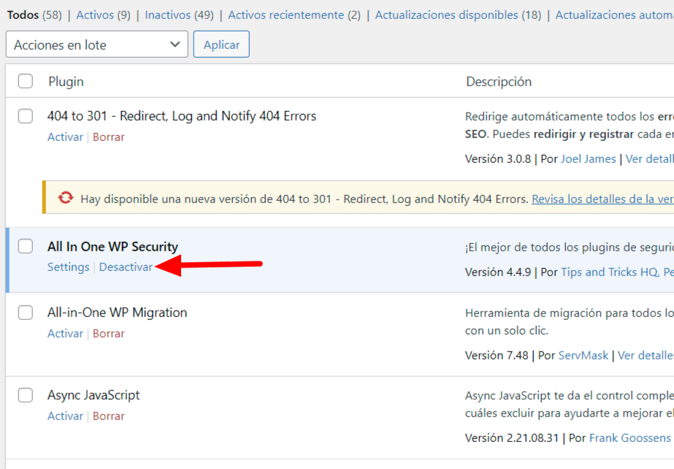
Task: Click the All-in-One WP Migration title
Action: [x=117, y=313]
